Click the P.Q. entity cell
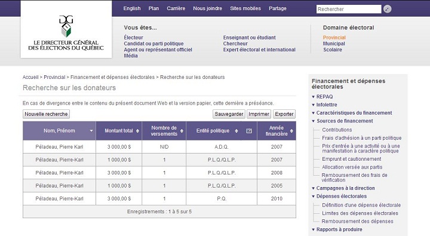The image size is (430, 236). coord(222,199)
